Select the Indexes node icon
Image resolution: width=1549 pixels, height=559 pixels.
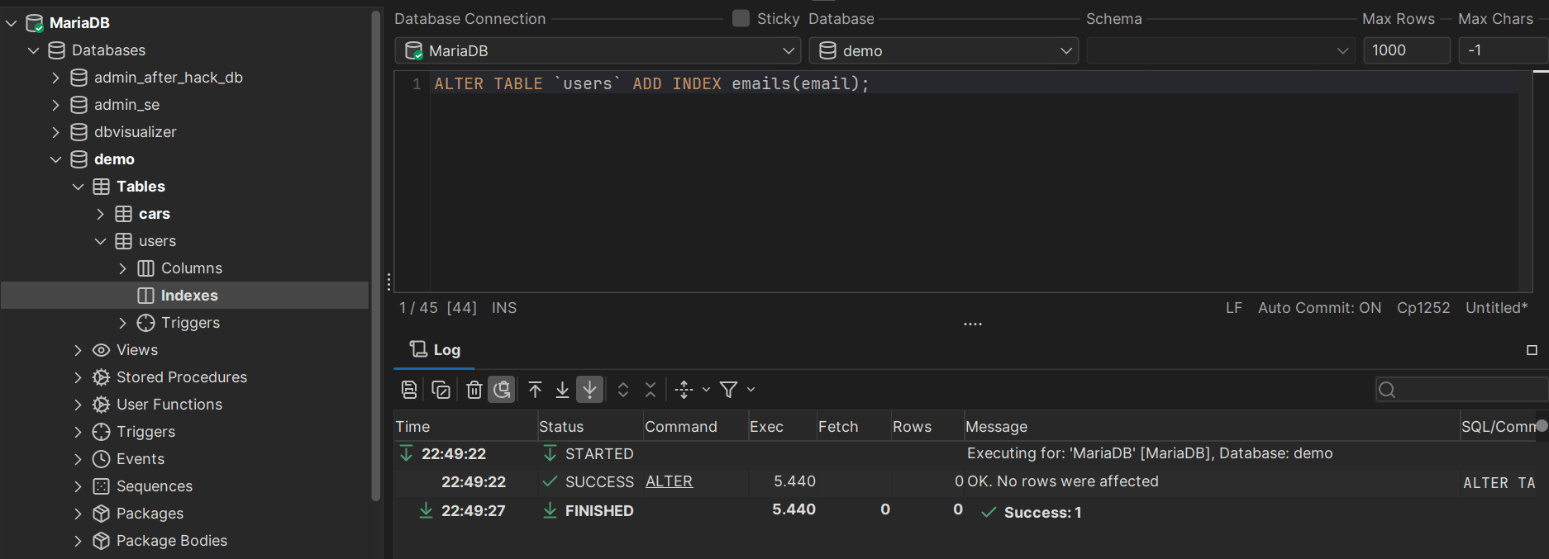coord(145,296)
